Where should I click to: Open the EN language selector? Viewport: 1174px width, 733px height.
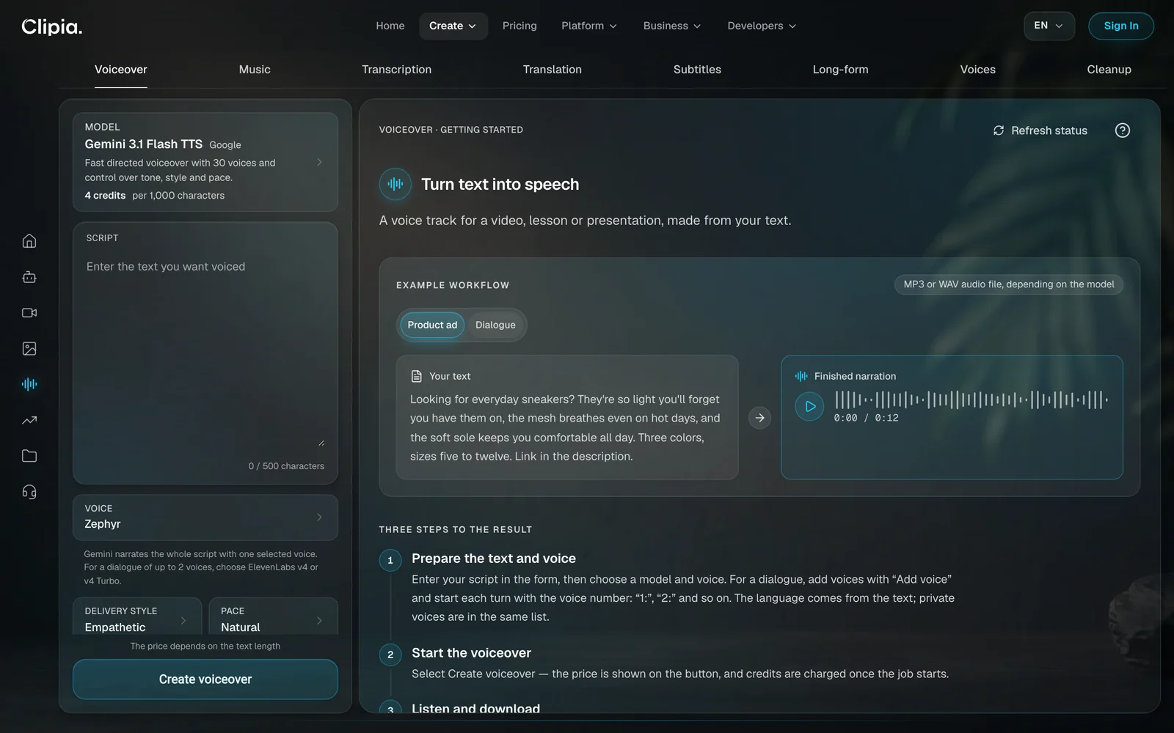click(x=1049, y=26)
